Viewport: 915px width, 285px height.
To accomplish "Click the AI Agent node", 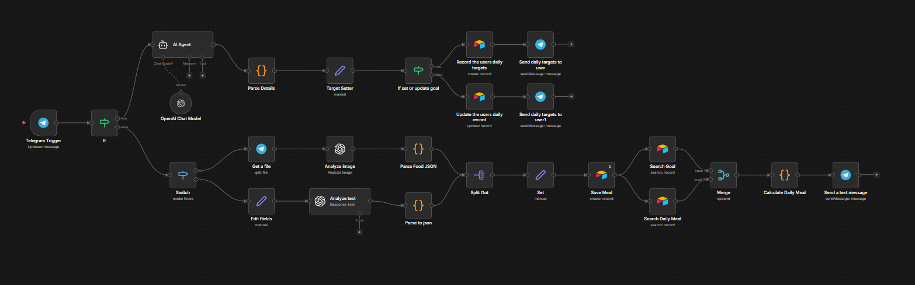I will coord(183,44).
